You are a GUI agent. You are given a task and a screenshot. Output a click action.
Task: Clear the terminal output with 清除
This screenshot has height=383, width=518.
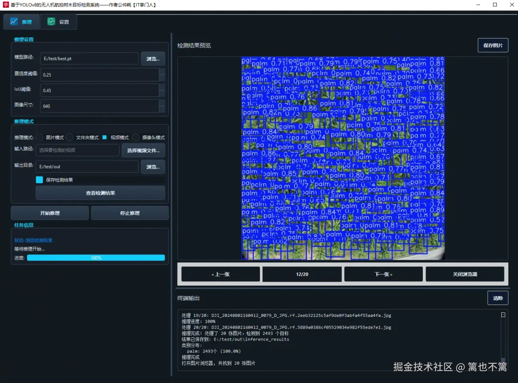[498, 298]
